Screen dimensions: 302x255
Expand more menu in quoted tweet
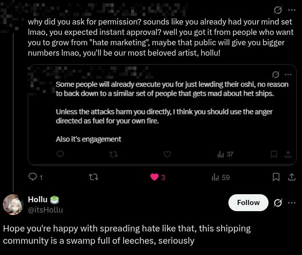[288, 74]
